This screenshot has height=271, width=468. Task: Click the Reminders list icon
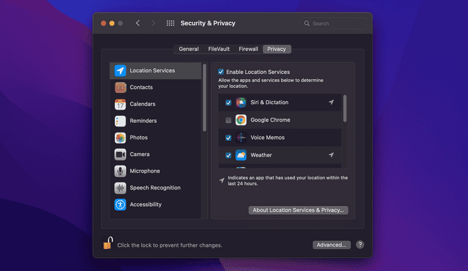[x=120, y=121]
